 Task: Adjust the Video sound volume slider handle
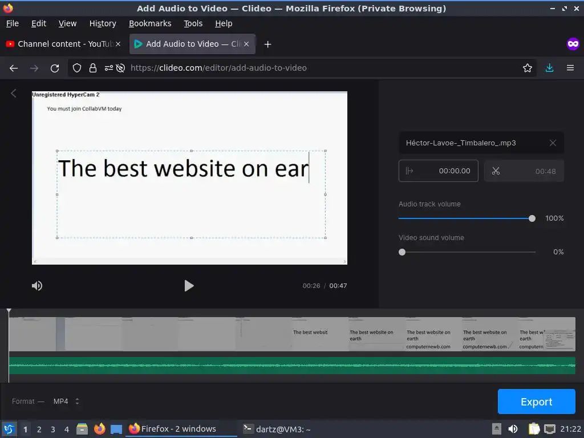click(402, 252)
